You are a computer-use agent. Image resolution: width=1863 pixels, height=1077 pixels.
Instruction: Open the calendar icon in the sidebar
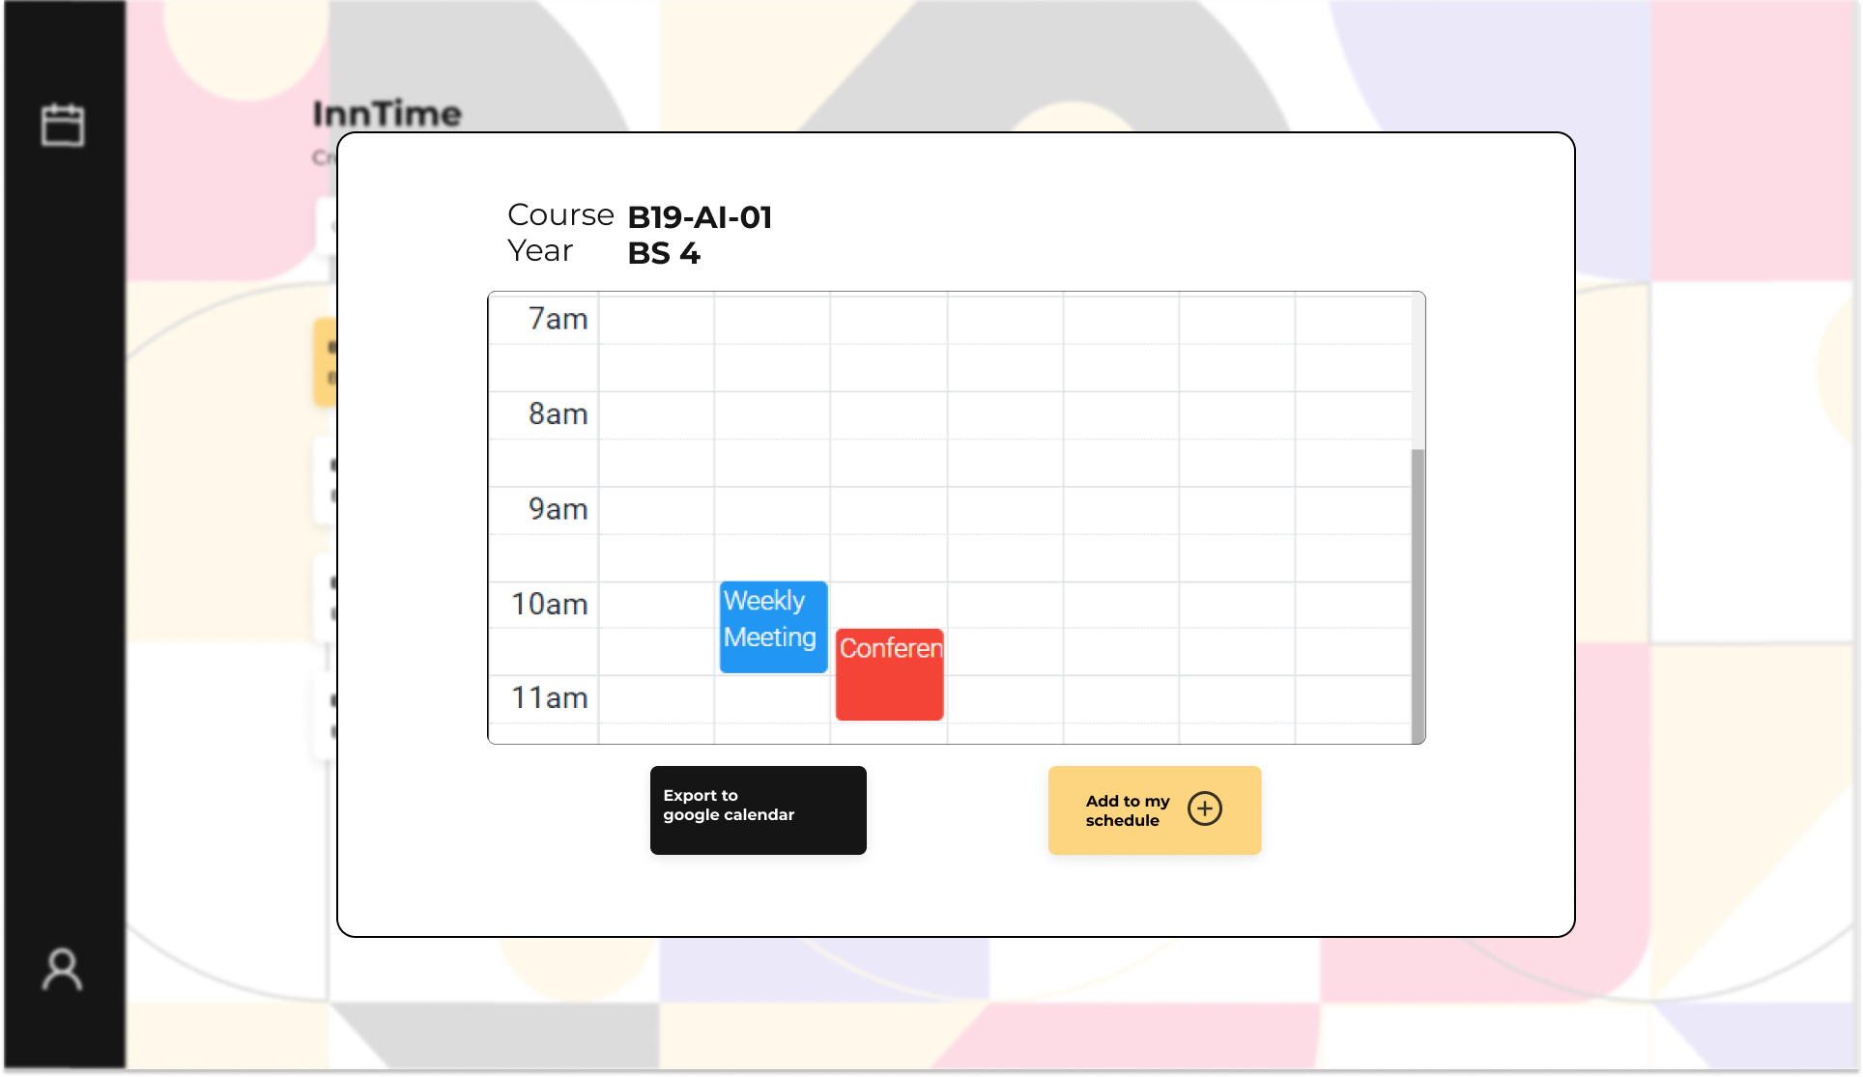[63, 126]
